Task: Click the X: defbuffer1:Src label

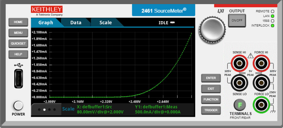Action: click(95, 107)
